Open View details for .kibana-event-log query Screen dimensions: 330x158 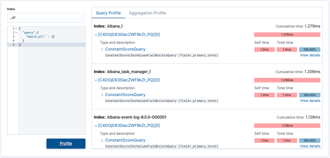(x=310, y=146)
